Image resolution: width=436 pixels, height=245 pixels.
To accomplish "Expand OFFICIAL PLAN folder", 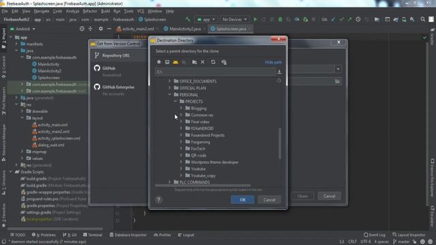I will [170, 88].
